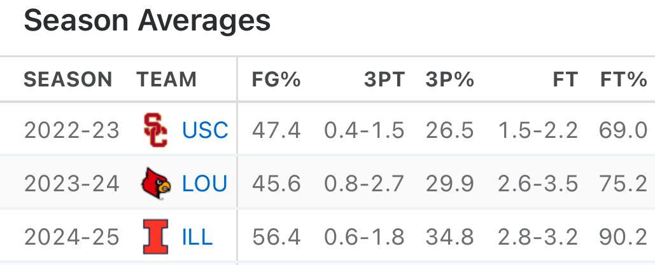Open the LOU team link
This screenshot has width=655, height=265.
point(204,184)
